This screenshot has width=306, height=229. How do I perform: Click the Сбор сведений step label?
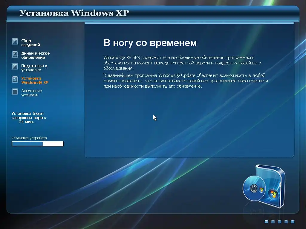coord(30,43)
